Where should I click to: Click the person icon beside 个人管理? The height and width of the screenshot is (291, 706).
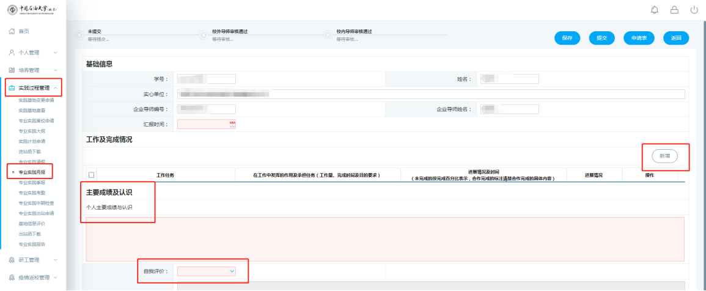tap(12, 53)
